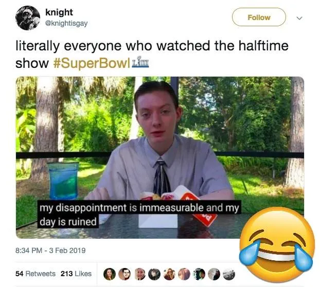Open the seventh liker avatar with teal tones
320x287 pixels.
pos(199,274)
